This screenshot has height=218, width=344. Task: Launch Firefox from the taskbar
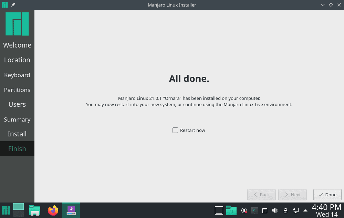point(53,210)
